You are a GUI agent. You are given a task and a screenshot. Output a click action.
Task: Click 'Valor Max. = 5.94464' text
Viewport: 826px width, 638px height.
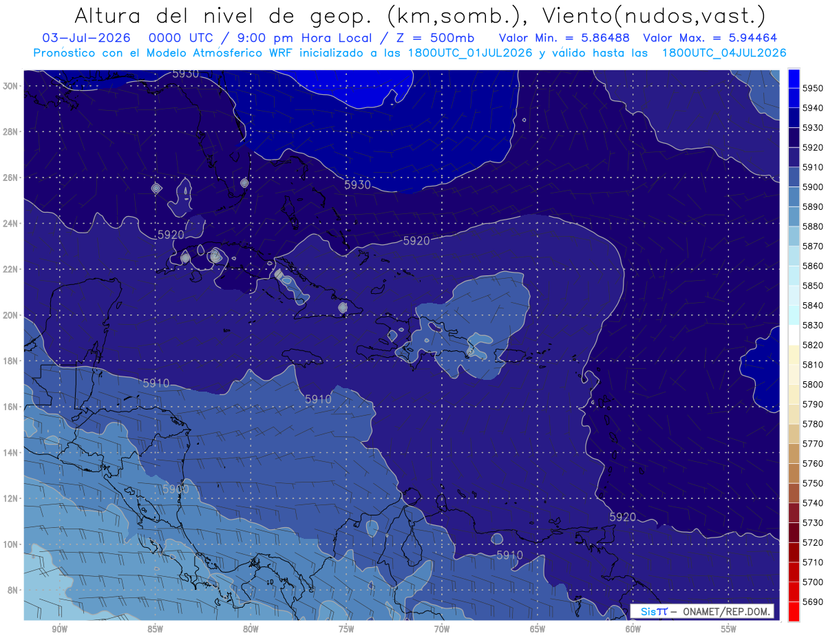coord(711,38)
